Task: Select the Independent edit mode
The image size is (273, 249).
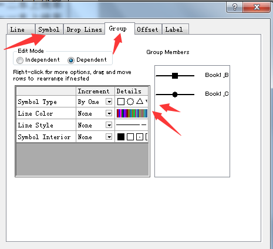Action: [38, 60]
